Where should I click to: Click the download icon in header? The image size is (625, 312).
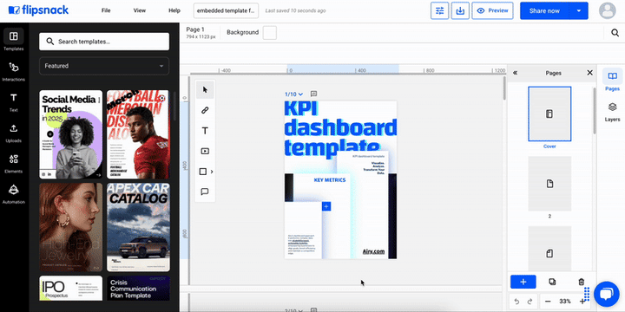(460, 10)
